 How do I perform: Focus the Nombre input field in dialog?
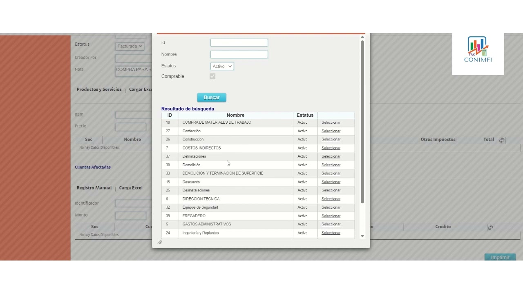click(x=239, y=54)
